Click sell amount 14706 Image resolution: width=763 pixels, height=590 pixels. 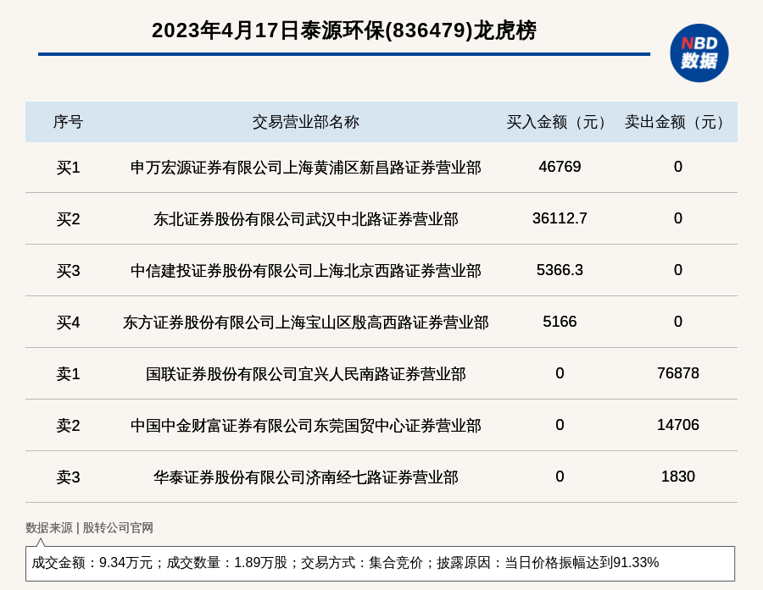(678, 424)
